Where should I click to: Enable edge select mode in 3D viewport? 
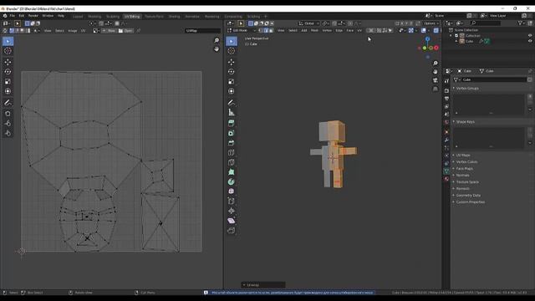266,30
